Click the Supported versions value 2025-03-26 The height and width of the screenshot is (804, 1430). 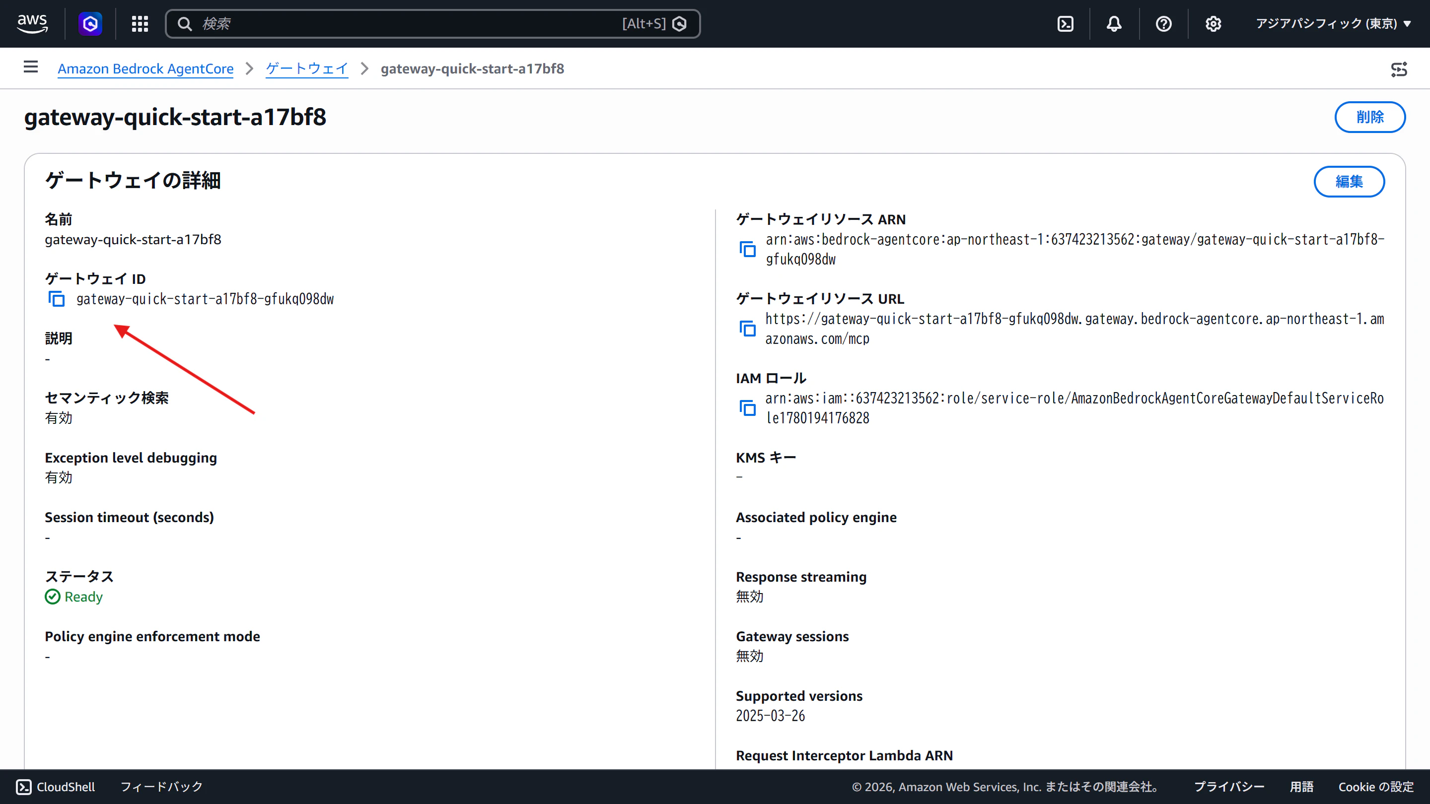point(770,716)
